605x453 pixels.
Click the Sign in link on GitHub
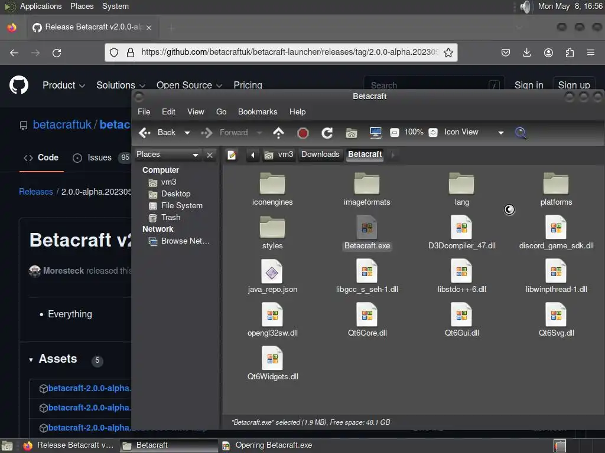point(529,85)
